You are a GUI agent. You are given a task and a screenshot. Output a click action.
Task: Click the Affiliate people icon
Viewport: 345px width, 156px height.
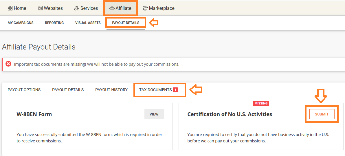tap(112, 8)
